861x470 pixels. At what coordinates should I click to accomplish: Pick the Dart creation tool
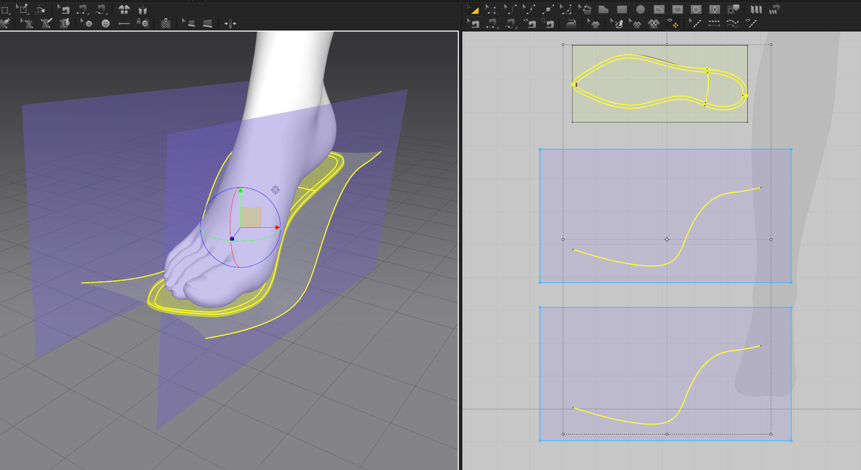point(715,10)
